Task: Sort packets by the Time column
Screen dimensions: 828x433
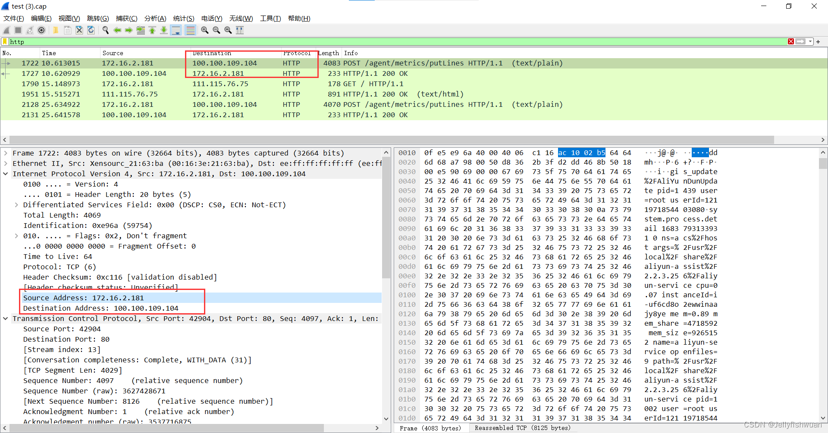Action: coord(69,53)
